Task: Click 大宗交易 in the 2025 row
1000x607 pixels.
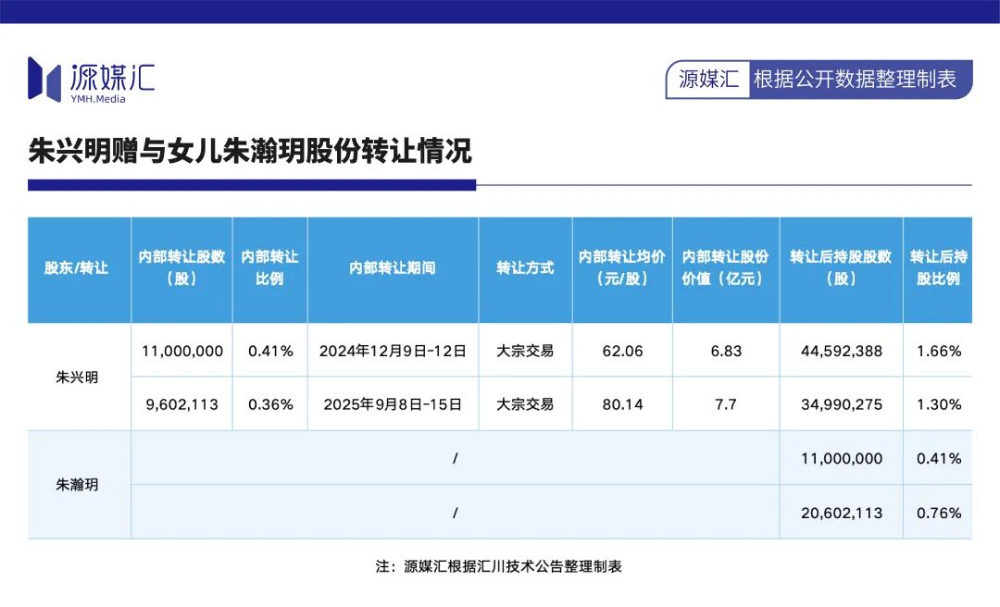Action: click(526, 404)
